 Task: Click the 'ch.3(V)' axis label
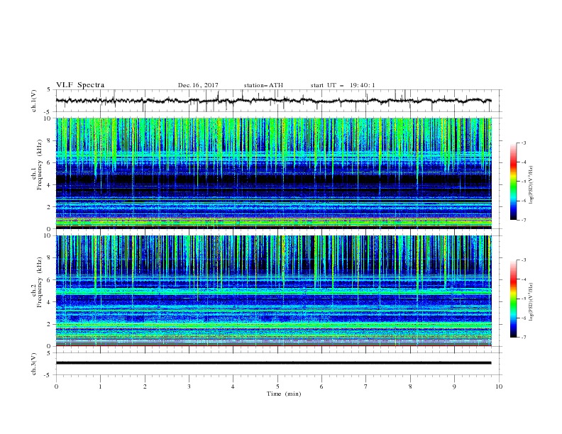click(x=34, y=364)
